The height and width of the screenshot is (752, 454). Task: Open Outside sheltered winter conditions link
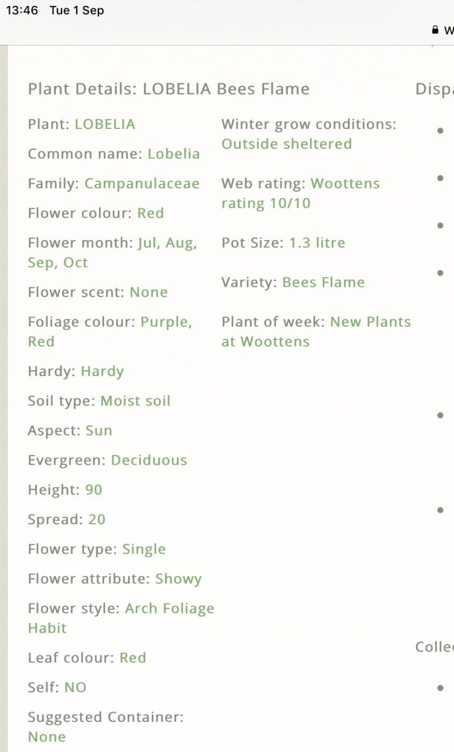pos(287,144)
